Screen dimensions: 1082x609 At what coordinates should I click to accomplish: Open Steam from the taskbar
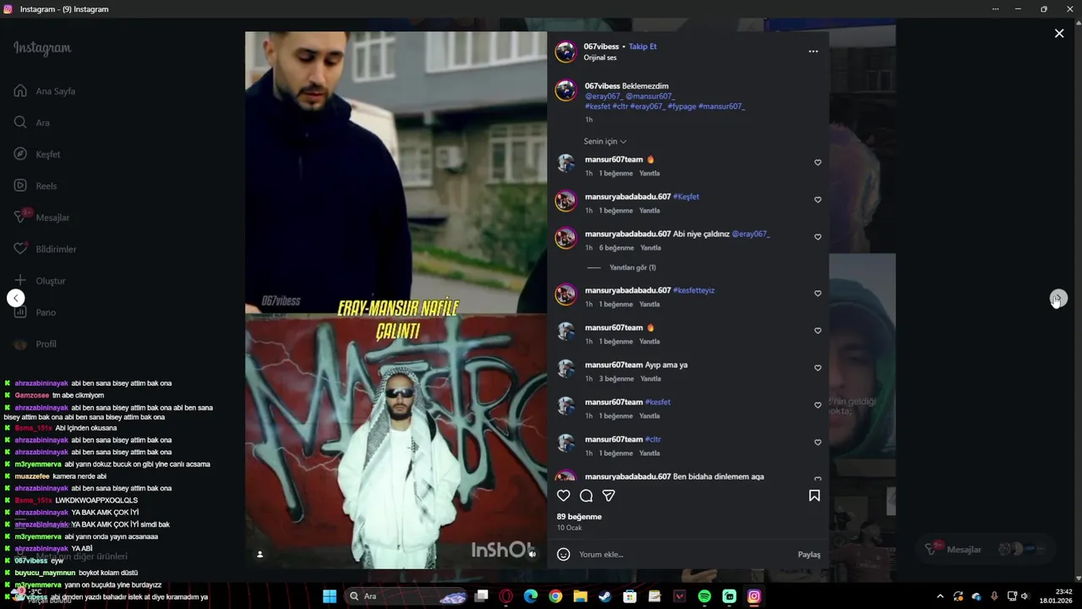pos(605,596)
